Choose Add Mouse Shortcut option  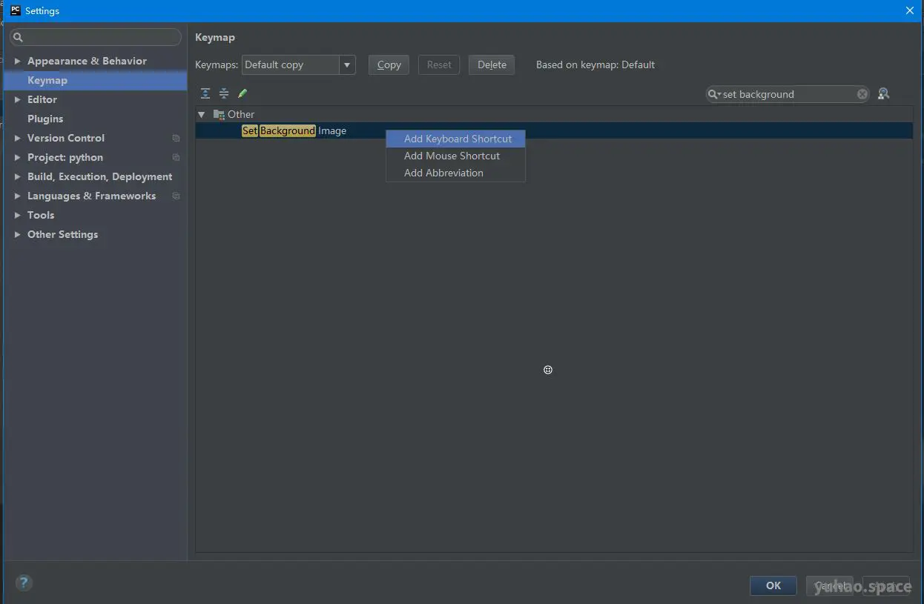452,156
